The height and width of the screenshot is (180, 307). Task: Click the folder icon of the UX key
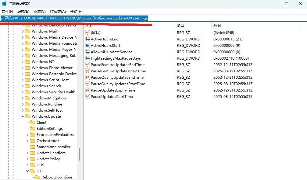tap(32, 171)
